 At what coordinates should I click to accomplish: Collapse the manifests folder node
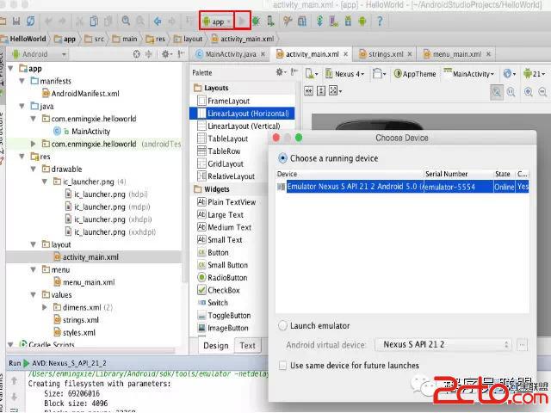coord(22,81)
